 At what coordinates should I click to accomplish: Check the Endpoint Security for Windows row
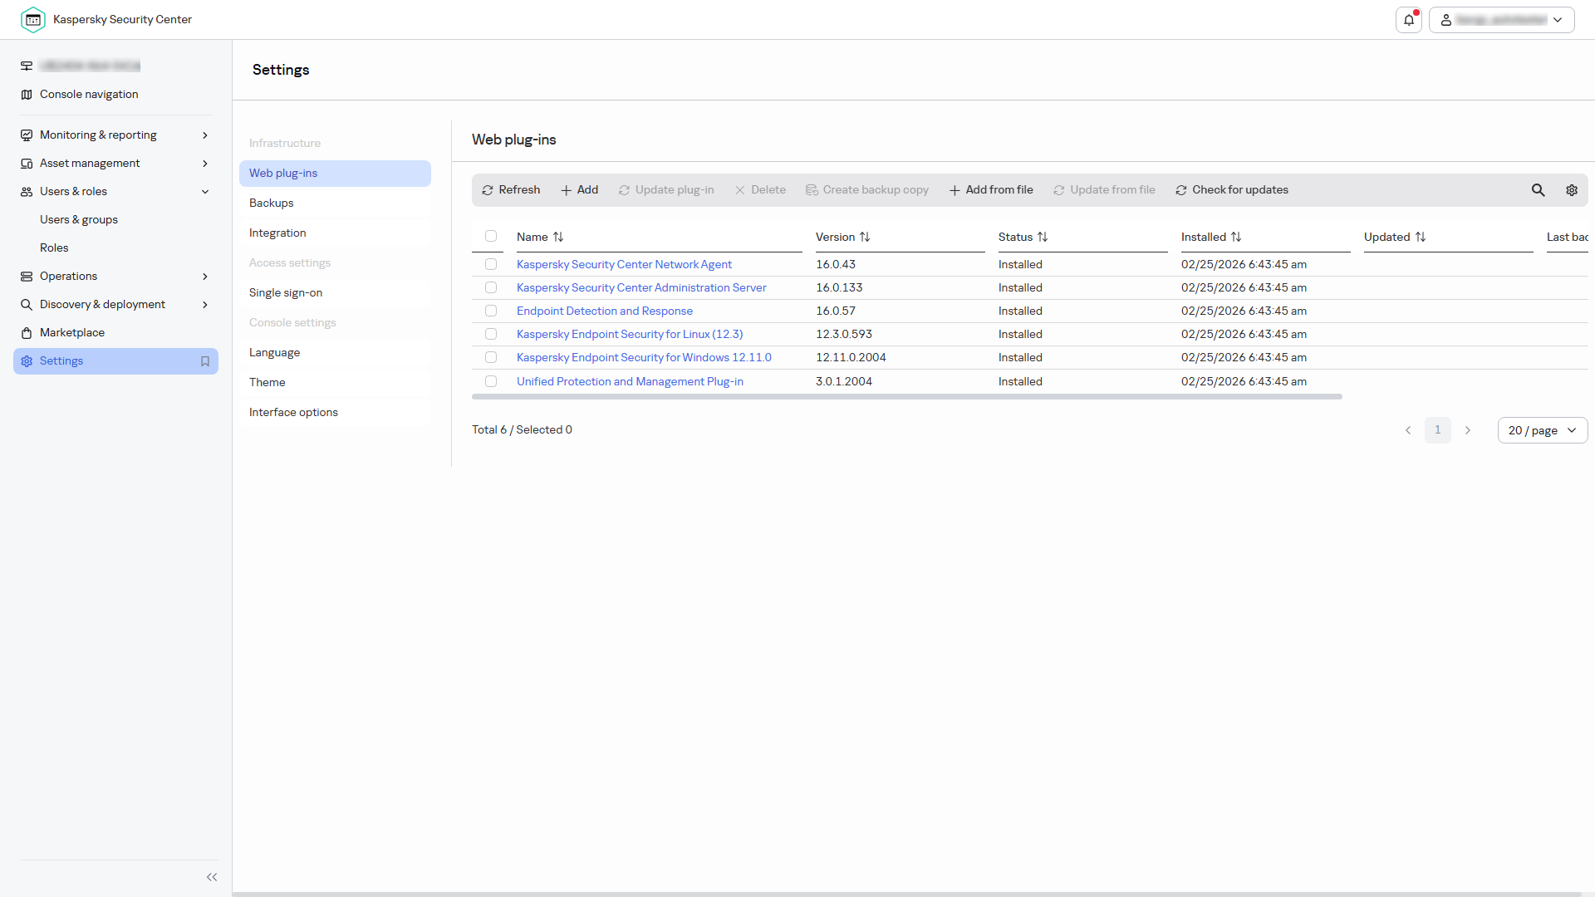[x=491, y=357]
